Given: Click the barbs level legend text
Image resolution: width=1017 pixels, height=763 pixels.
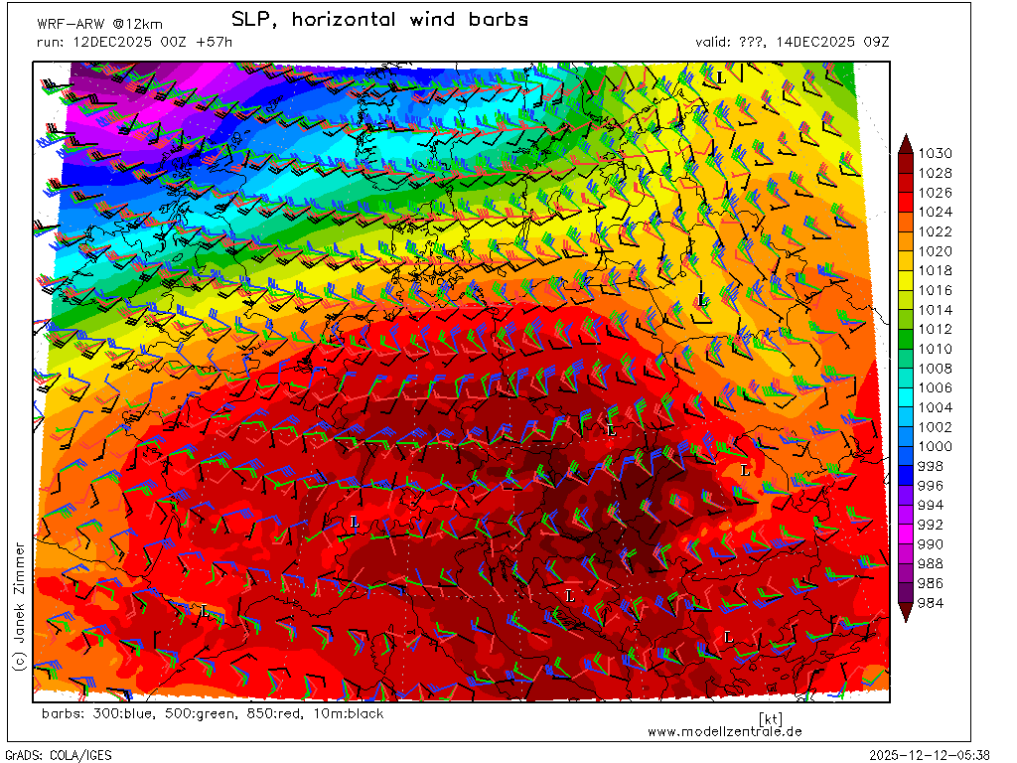Looking at the screenshot, I should click(x=213, y=713).
